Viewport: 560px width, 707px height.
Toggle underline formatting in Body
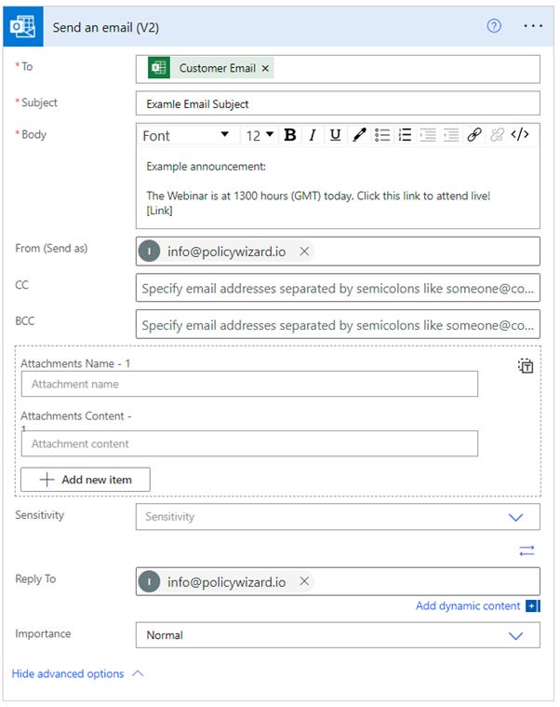coord(336,135)
